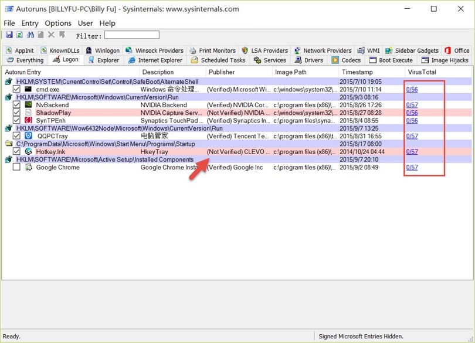Open the AppInit tab
475x343 pixels.
(x=20, y=50)
